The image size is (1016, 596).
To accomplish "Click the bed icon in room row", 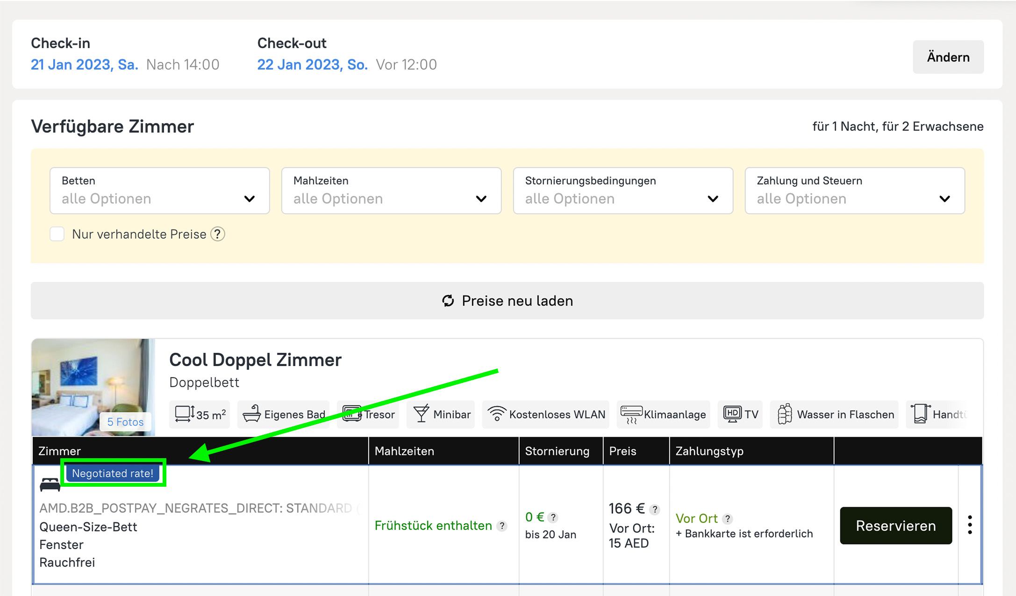I will point(50,485).
